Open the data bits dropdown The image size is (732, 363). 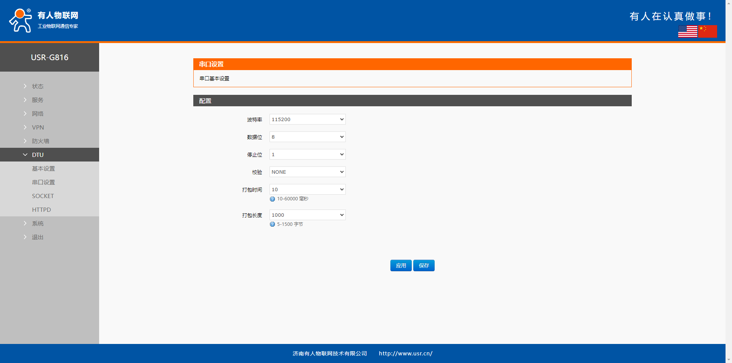(x=307, y=137)
